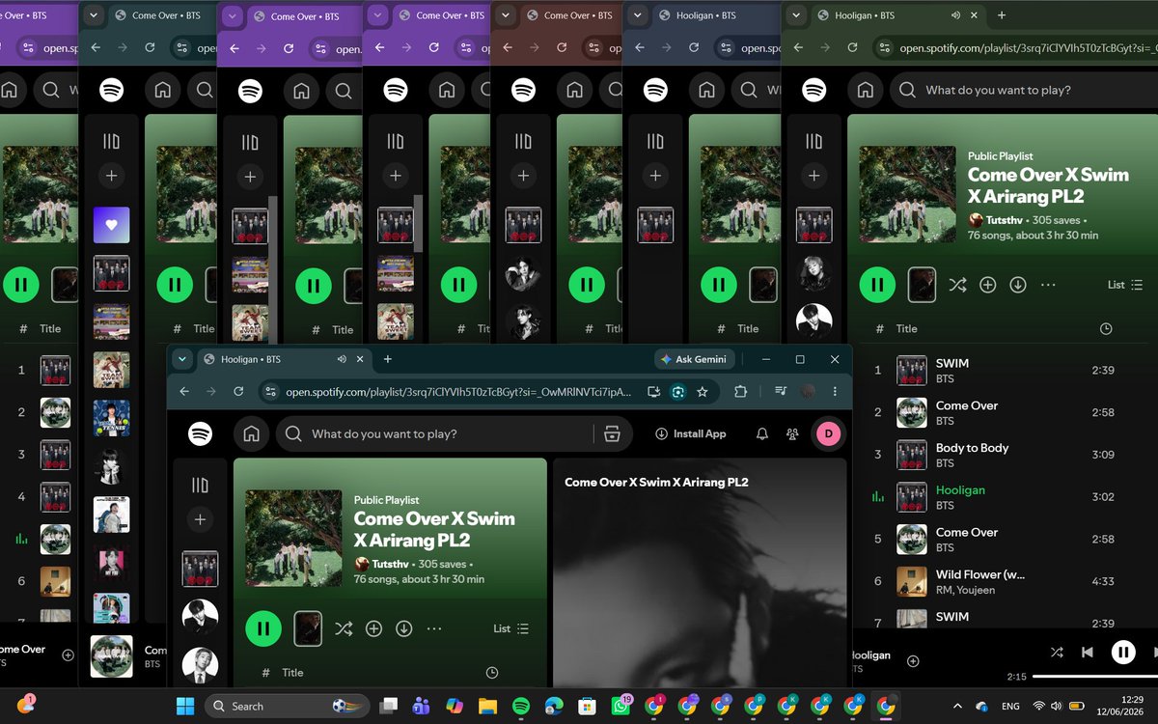Open Your Library icon in wide green window
Screen dimensions: 1158x724
813,141
